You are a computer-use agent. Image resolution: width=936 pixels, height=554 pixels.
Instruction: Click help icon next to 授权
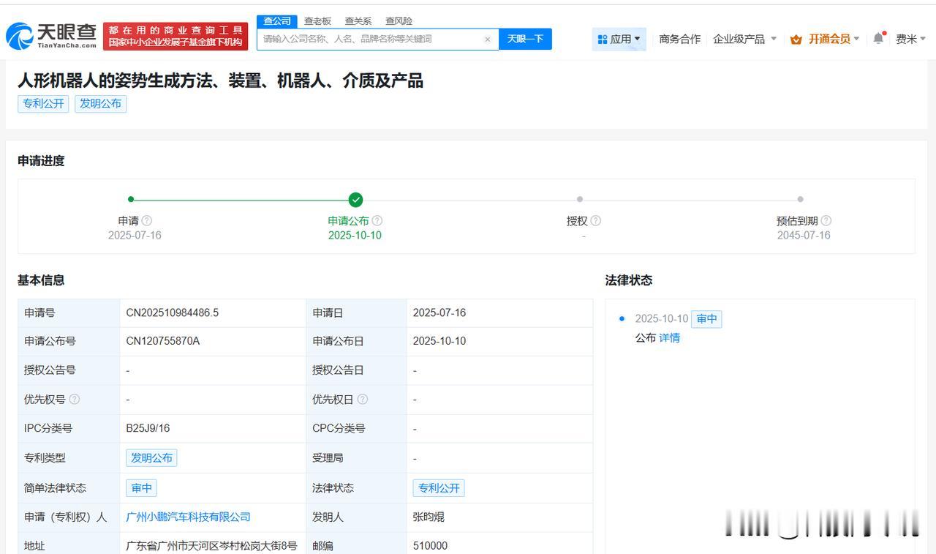tap(596, 221)
